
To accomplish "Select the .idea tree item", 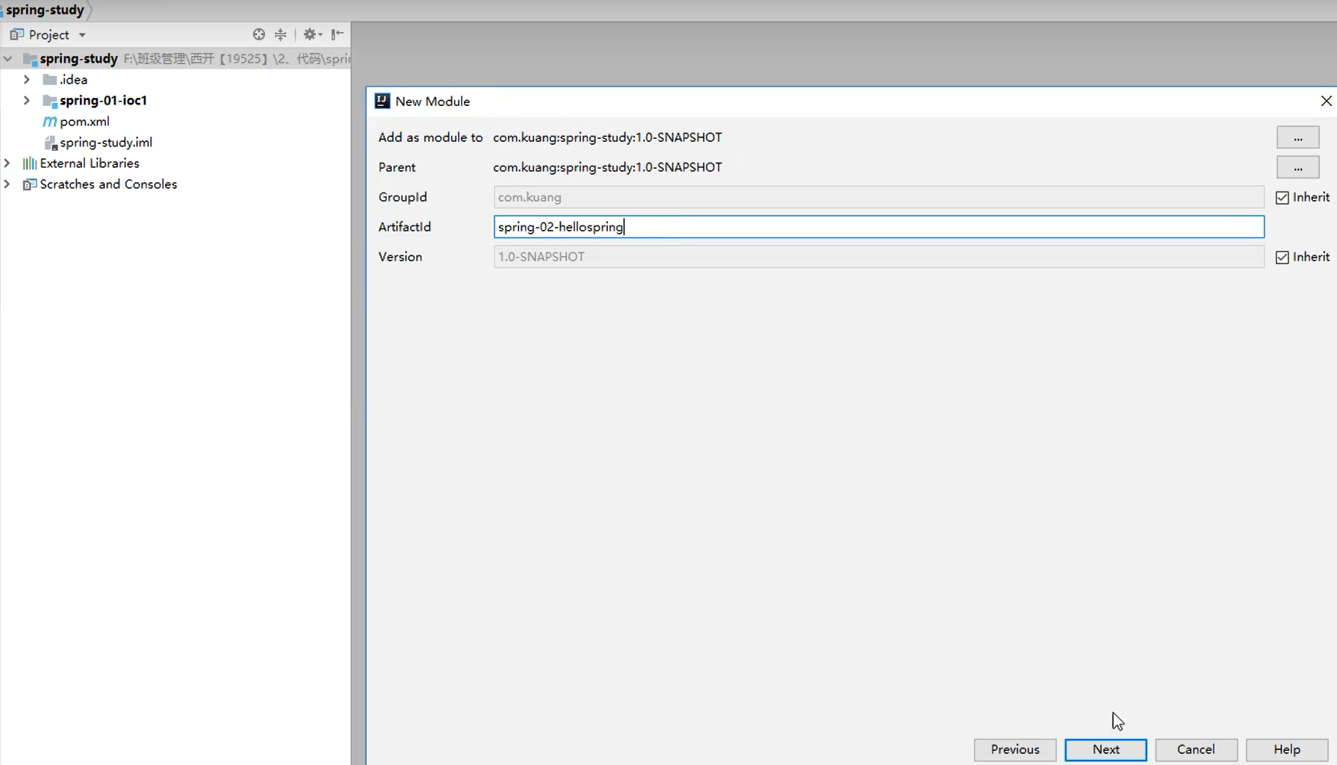I will tap(73, 79).
